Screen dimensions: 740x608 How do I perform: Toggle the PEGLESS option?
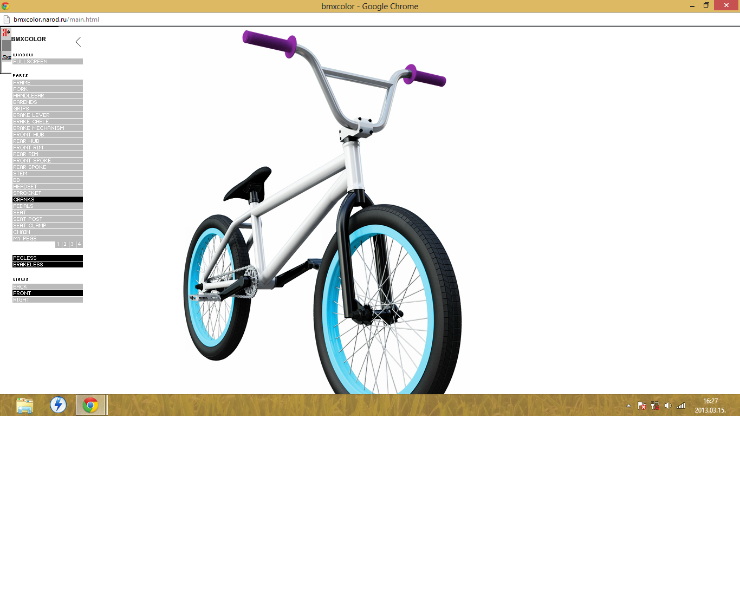point(47,258)
